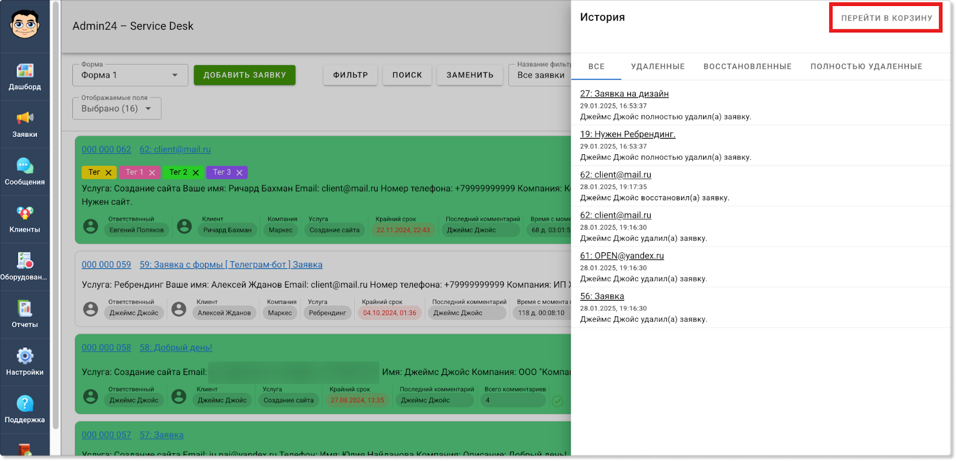
Task: Switch to the Полностью удаленные tab
Action: point(866,66)
